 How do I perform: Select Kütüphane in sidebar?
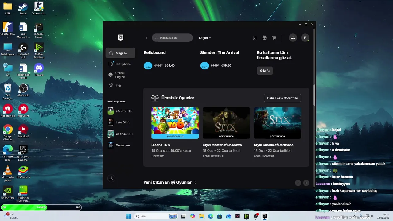point(120,64)
